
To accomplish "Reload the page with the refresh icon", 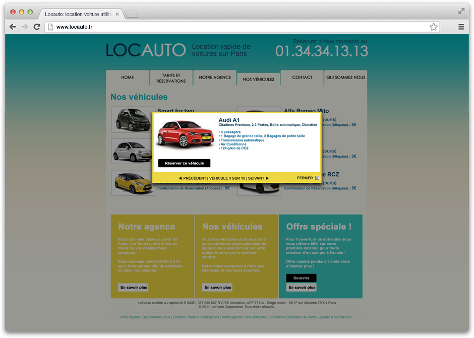I will [37, 27].
